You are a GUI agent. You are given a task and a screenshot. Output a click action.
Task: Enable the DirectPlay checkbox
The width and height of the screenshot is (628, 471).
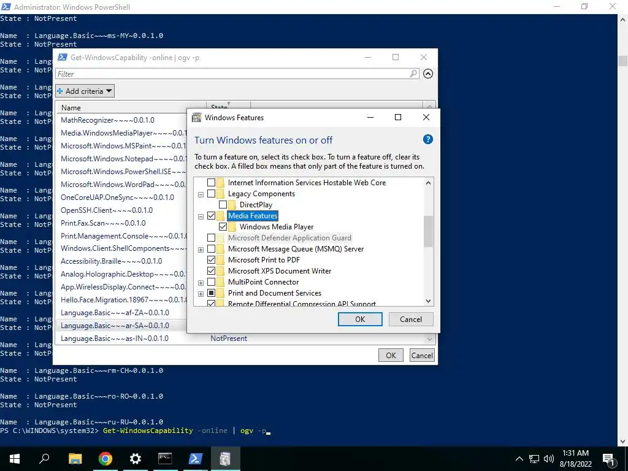coord(223,205)
